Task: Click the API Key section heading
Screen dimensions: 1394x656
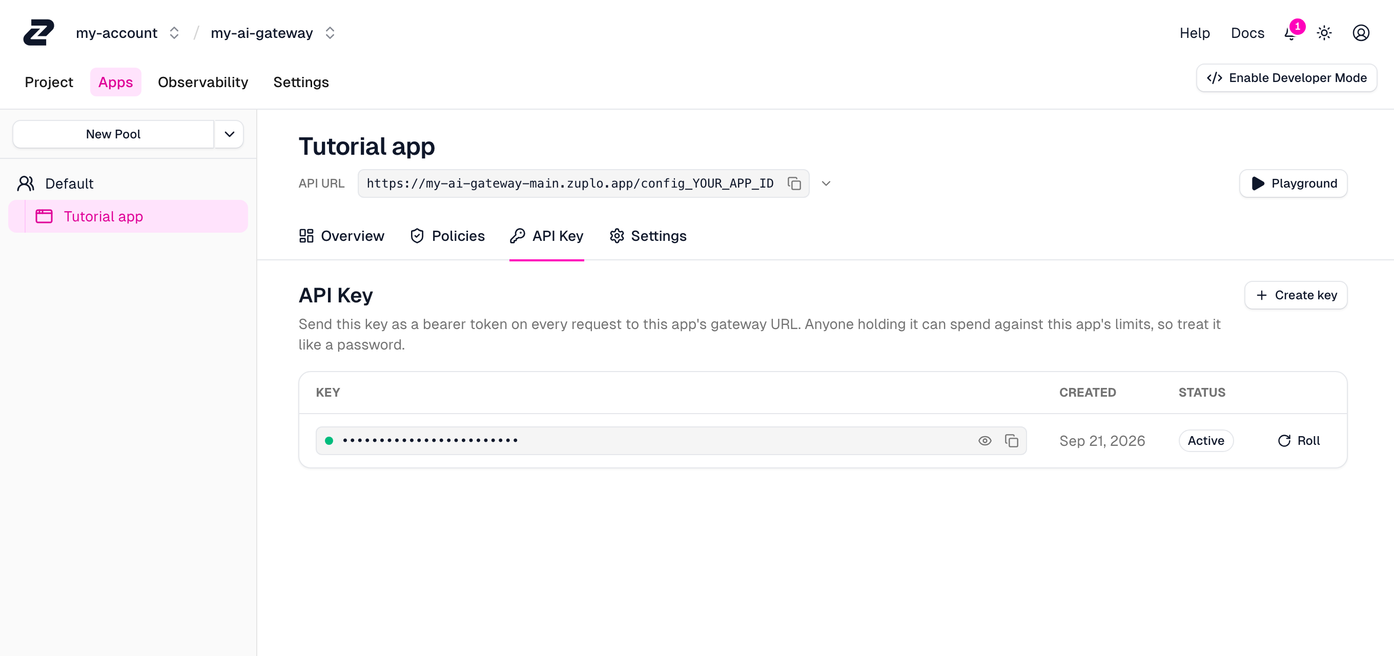Action: 336,295
